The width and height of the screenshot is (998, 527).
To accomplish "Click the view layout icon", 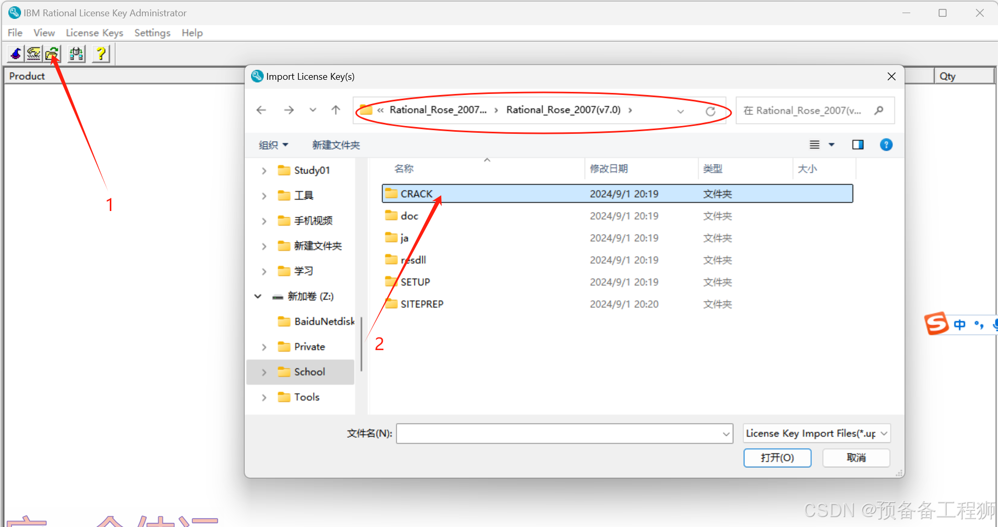I will click(815, 145).
